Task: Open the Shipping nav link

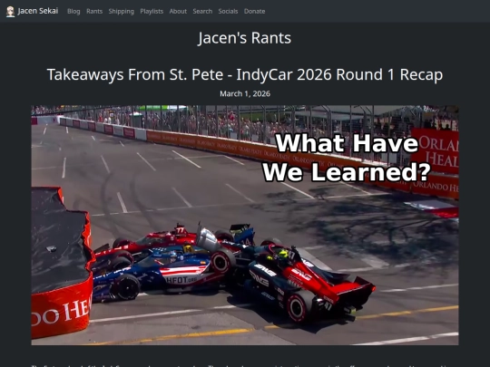Action: (122, 11)
